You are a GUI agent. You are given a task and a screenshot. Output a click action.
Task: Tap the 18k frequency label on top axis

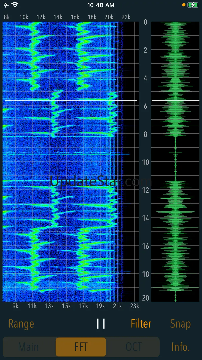point(92,17)
